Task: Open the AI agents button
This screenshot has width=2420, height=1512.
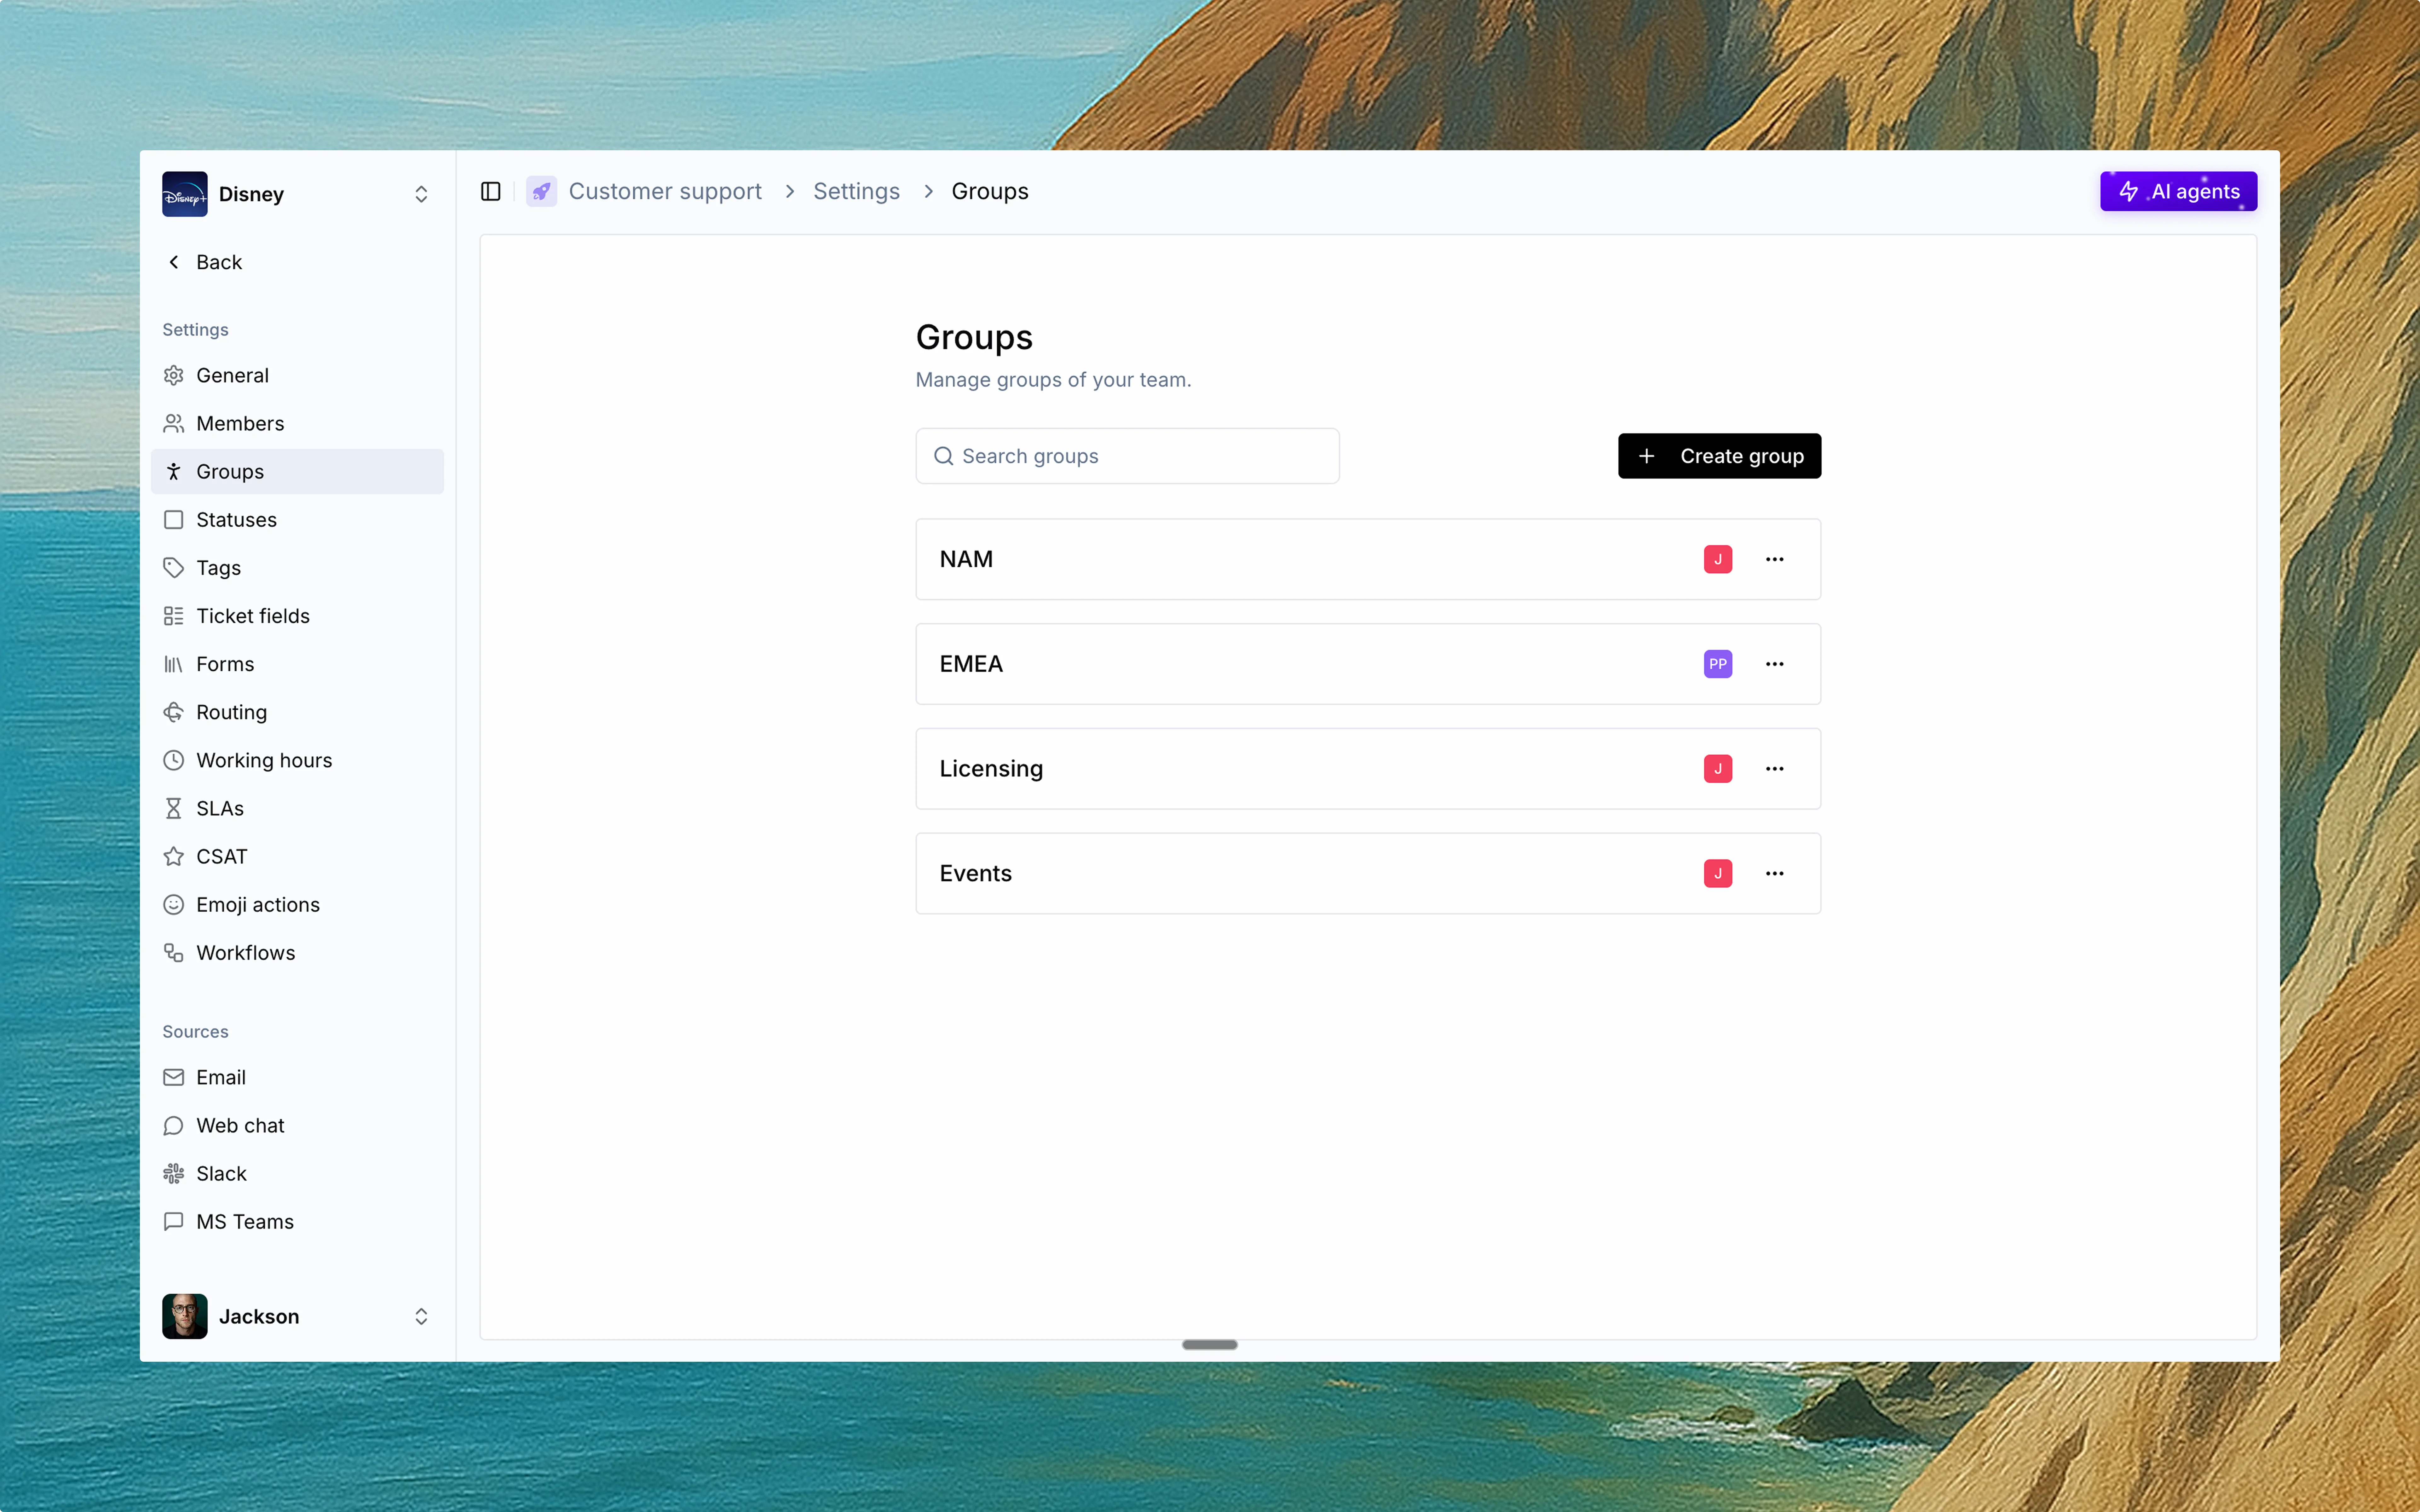Action: click(2178, 191)
